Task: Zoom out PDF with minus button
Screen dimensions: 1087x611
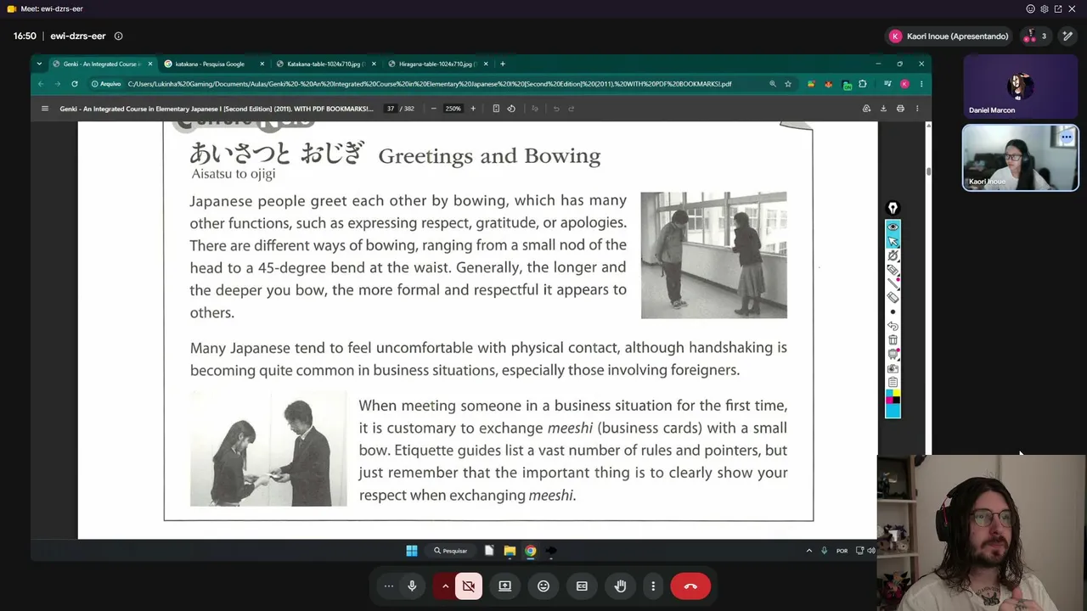Action: click(433, 109)
